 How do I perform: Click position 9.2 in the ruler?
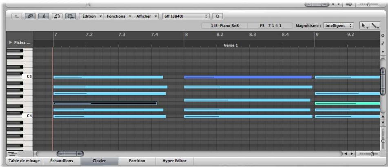[x=350, y=34]
